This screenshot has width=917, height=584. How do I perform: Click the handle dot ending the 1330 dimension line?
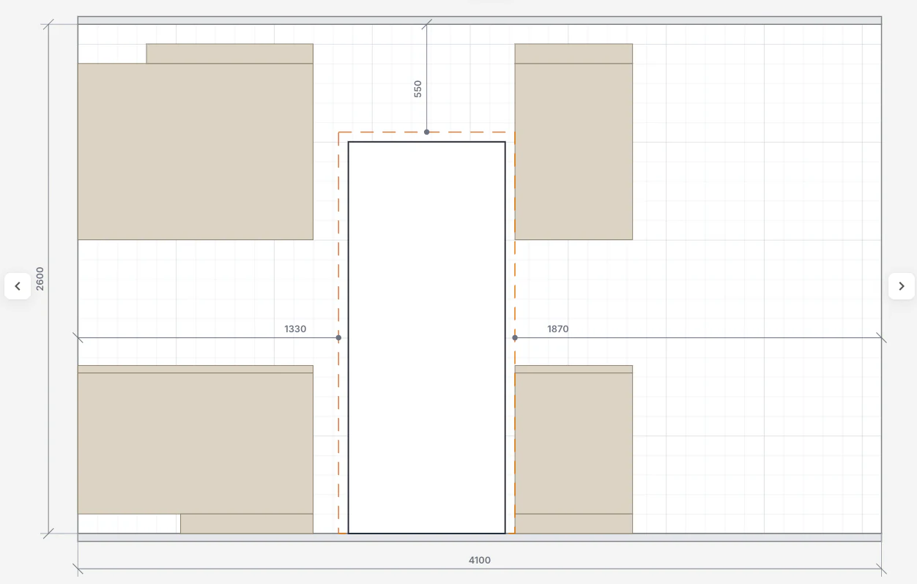click(338, 337)
